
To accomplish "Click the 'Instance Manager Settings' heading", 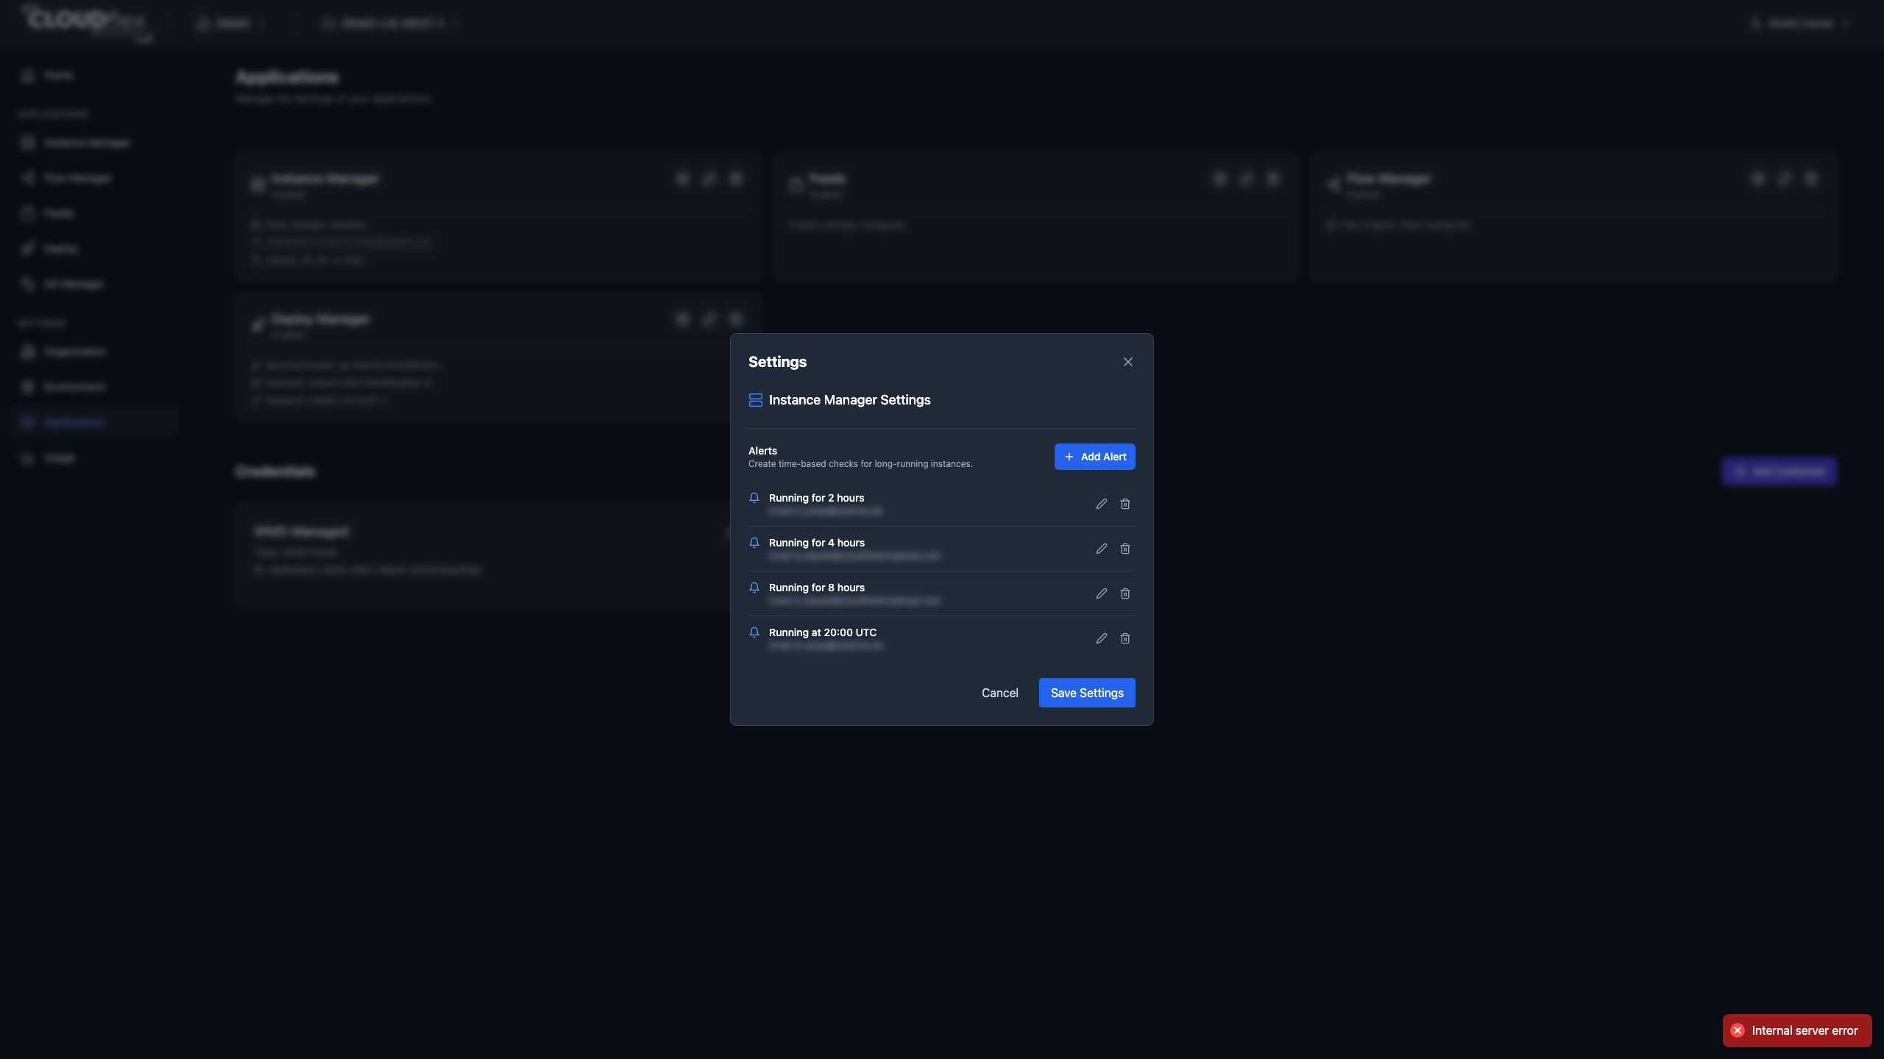I will click(850, 400).
